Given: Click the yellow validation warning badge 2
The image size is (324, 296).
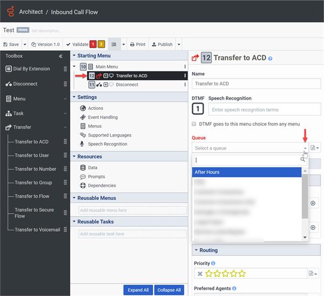Looking at the screenshot, I should (102, 44).
